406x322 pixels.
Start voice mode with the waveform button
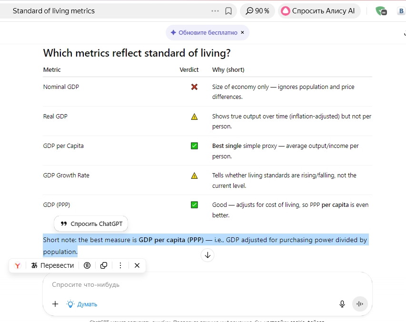coord(360,304)
